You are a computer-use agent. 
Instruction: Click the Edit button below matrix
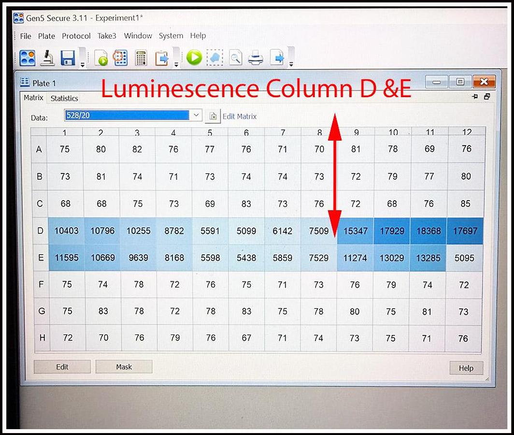62,367
